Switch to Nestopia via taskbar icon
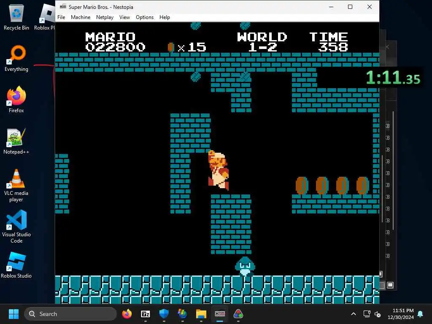This screenshot has height=324, width=432. 219,314
